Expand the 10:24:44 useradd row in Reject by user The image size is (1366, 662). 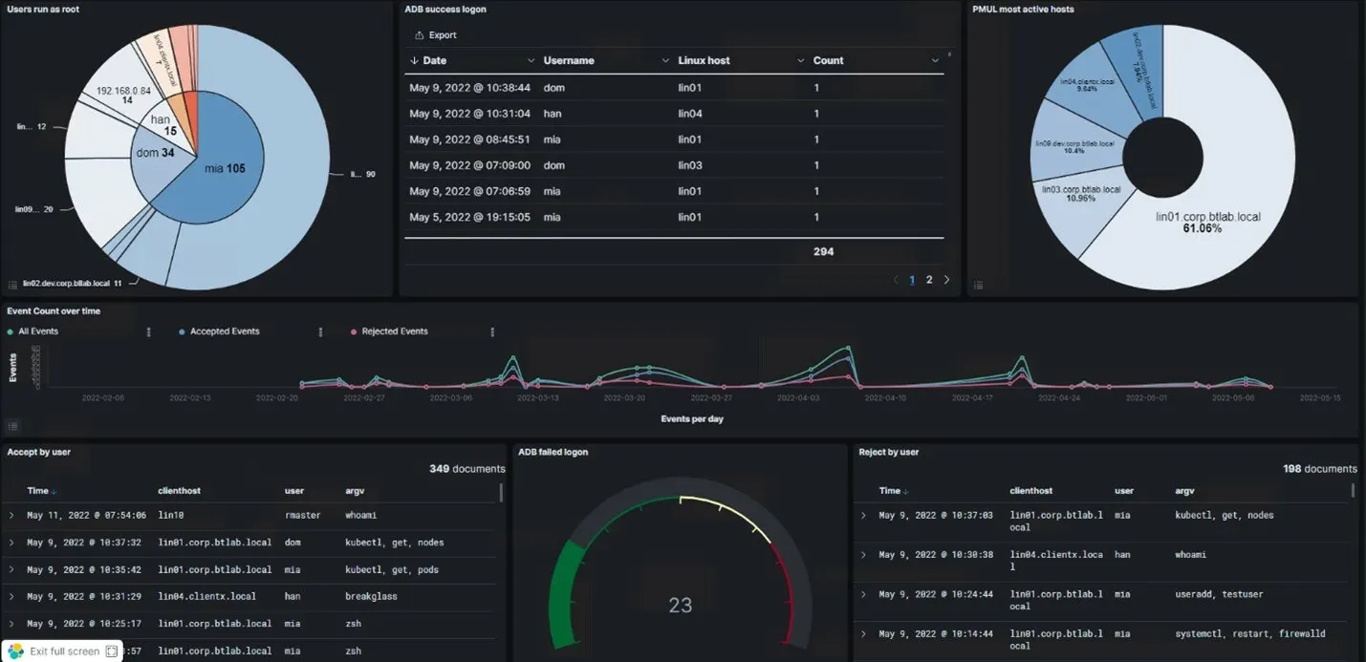(863, 594)
